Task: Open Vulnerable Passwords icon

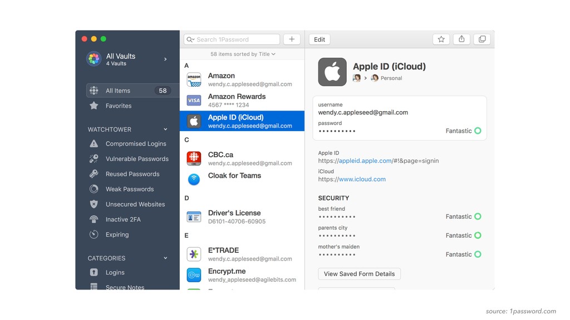Action: tap(94, 158)
